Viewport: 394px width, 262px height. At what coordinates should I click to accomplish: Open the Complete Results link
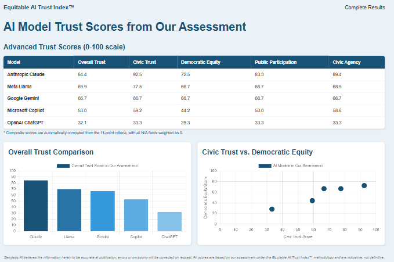364,8
